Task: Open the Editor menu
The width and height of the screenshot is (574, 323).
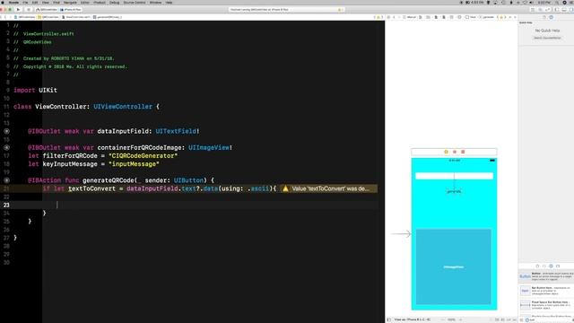Action: [x=85, y=3]
